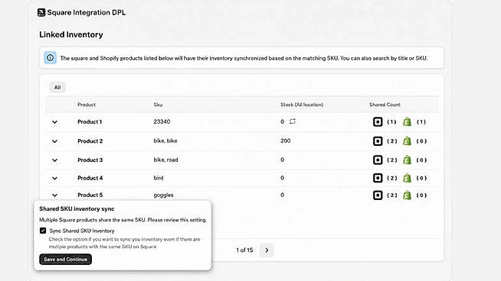Viewport: 501px width, 281px height.
Task: Click the Shopify icon in Product 3 row
Action: (x=407, y=160)
